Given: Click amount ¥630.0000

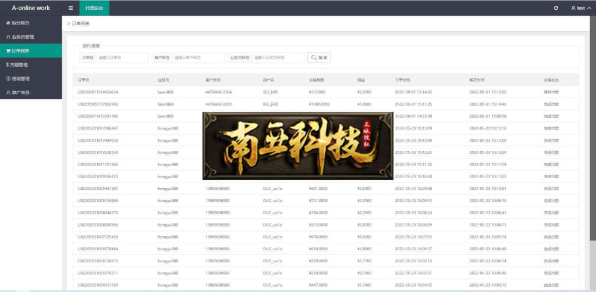Looking at the screenshot, I should click(x=318, y=249).
